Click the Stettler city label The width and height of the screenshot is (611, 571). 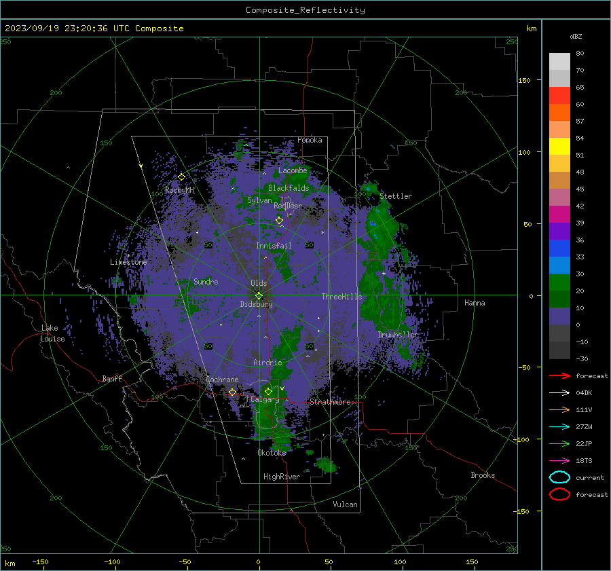coord(396,196)
